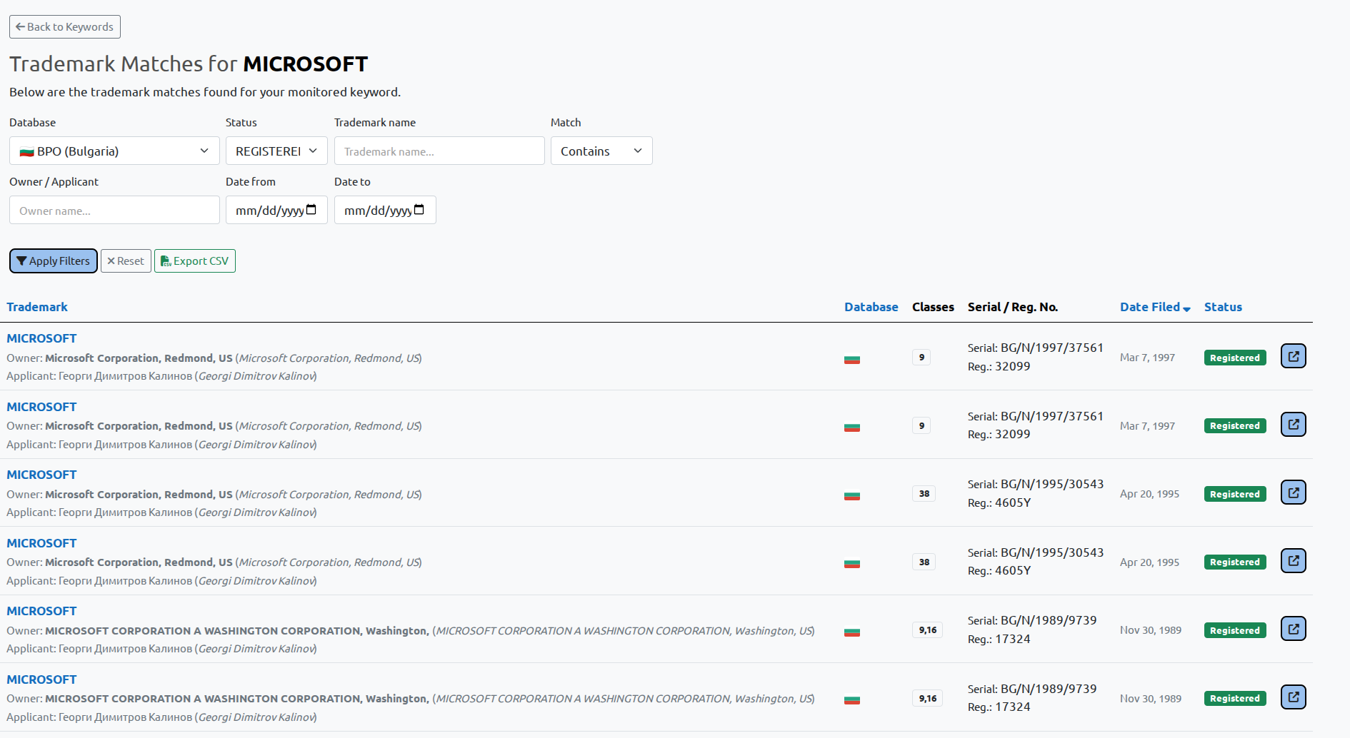Open external link for fourth row result

point(1293,561)
